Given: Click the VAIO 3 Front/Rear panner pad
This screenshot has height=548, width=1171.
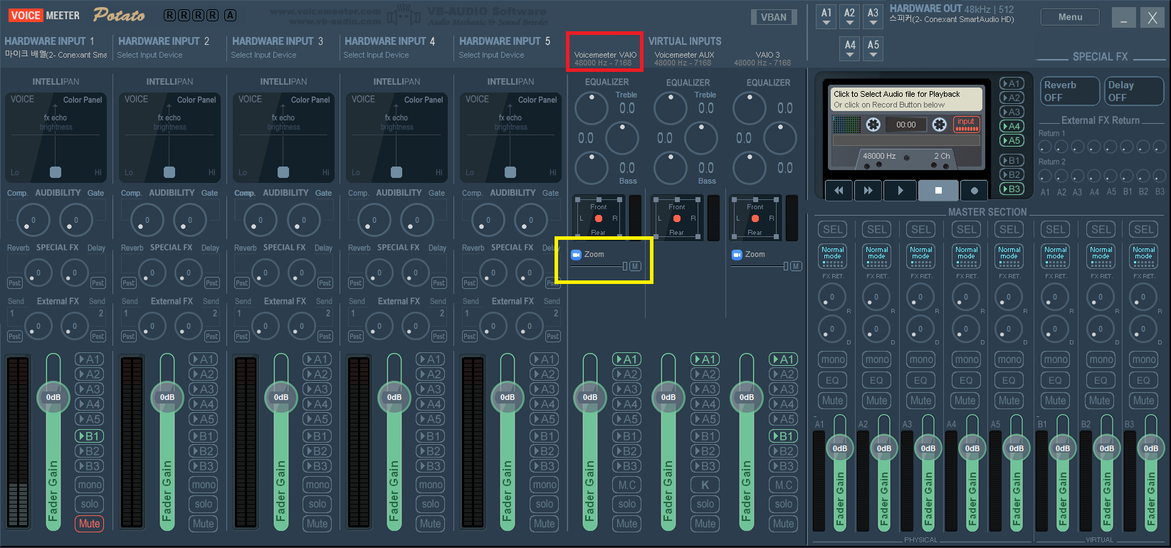Looking at the screenshot, I should pos(755,218).
